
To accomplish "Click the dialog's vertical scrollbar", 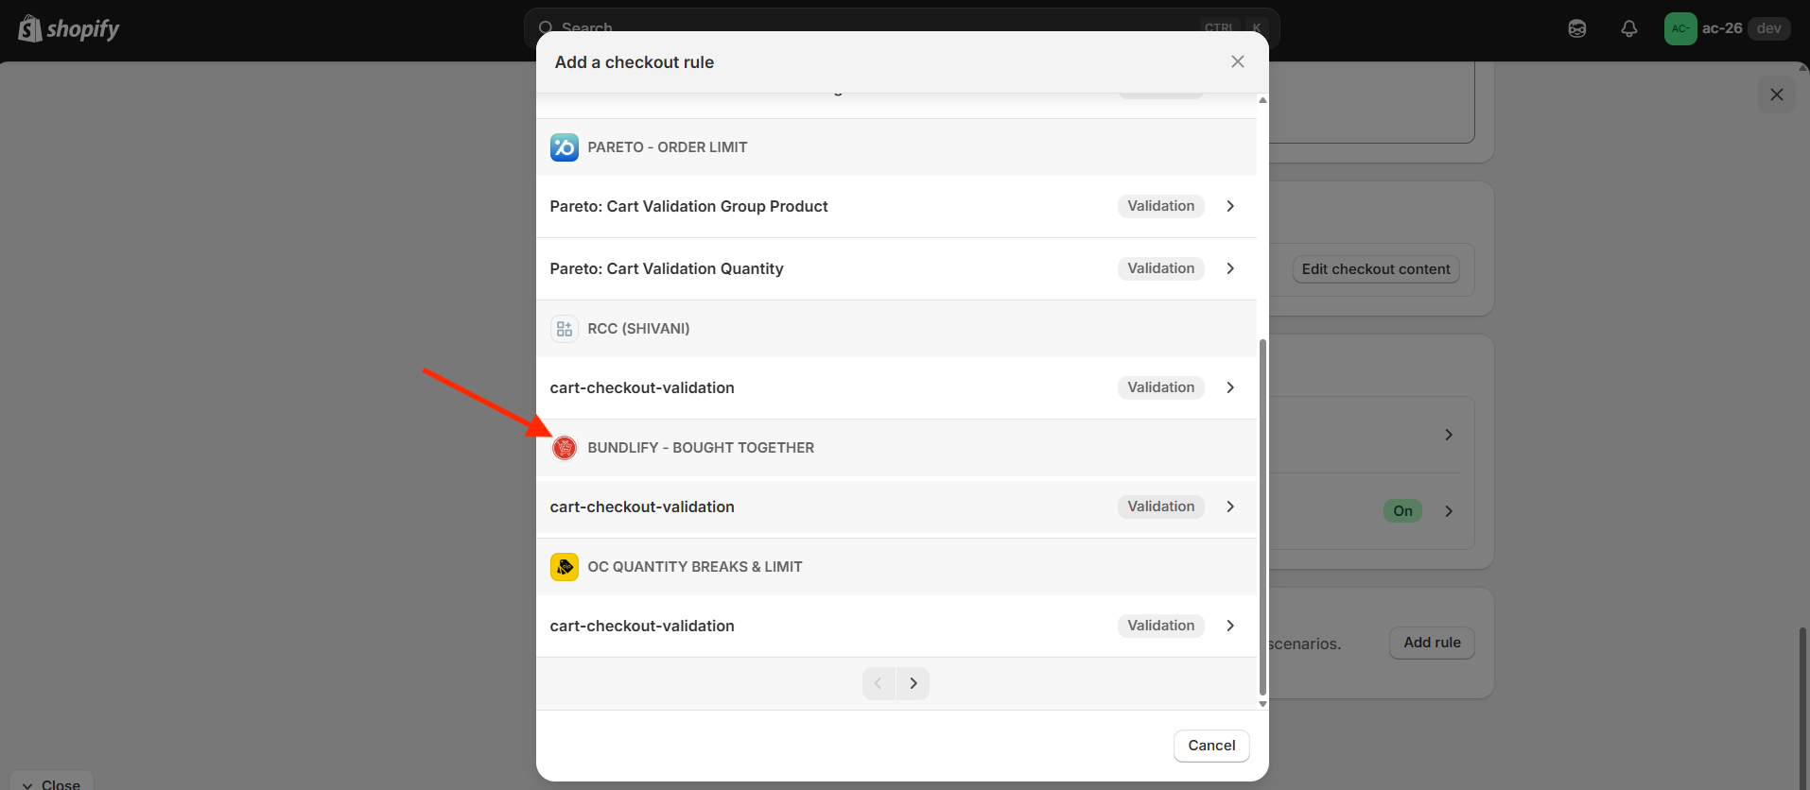I will 1262,518.
